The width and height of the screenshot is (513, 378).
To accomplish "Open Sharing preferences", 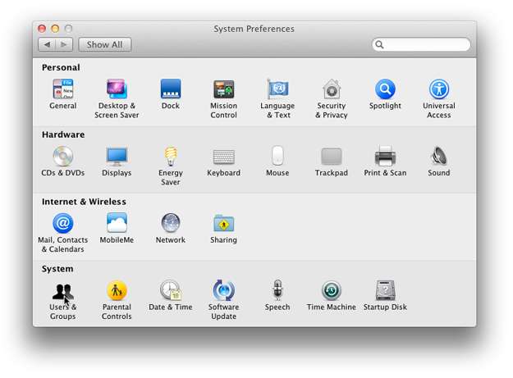I will tap(223, 224).
